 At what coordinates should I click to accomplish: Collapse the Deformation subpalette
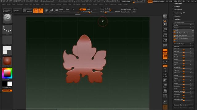click(179, 22)
